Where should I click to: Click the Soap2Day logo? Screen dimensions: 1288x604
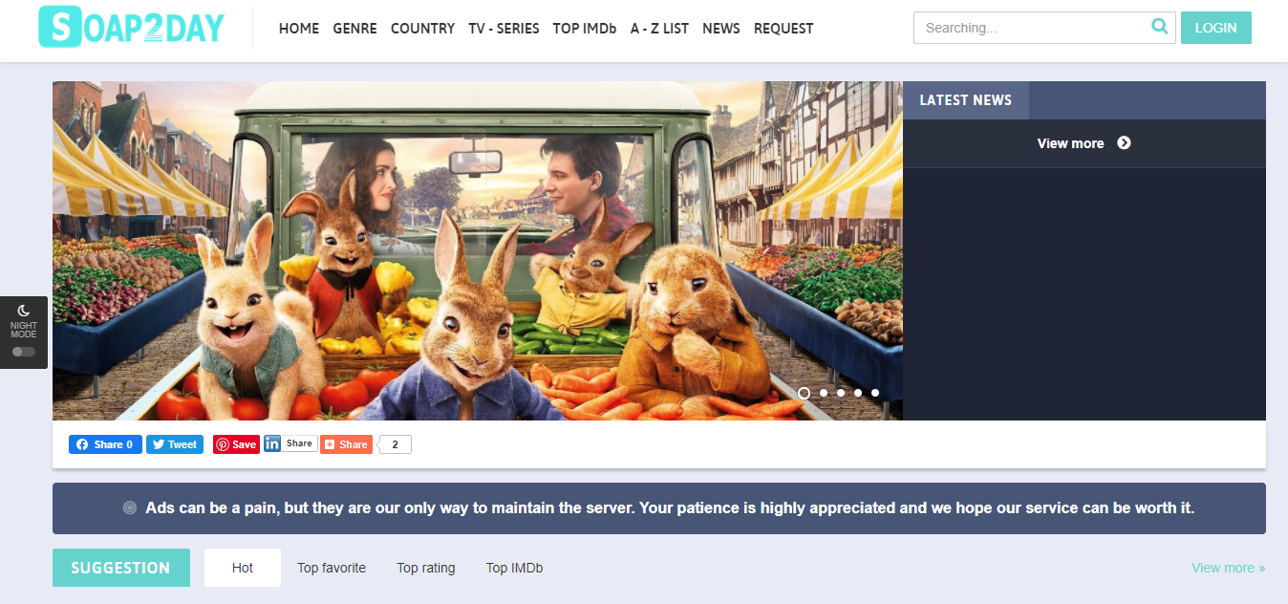coord(131,28)
